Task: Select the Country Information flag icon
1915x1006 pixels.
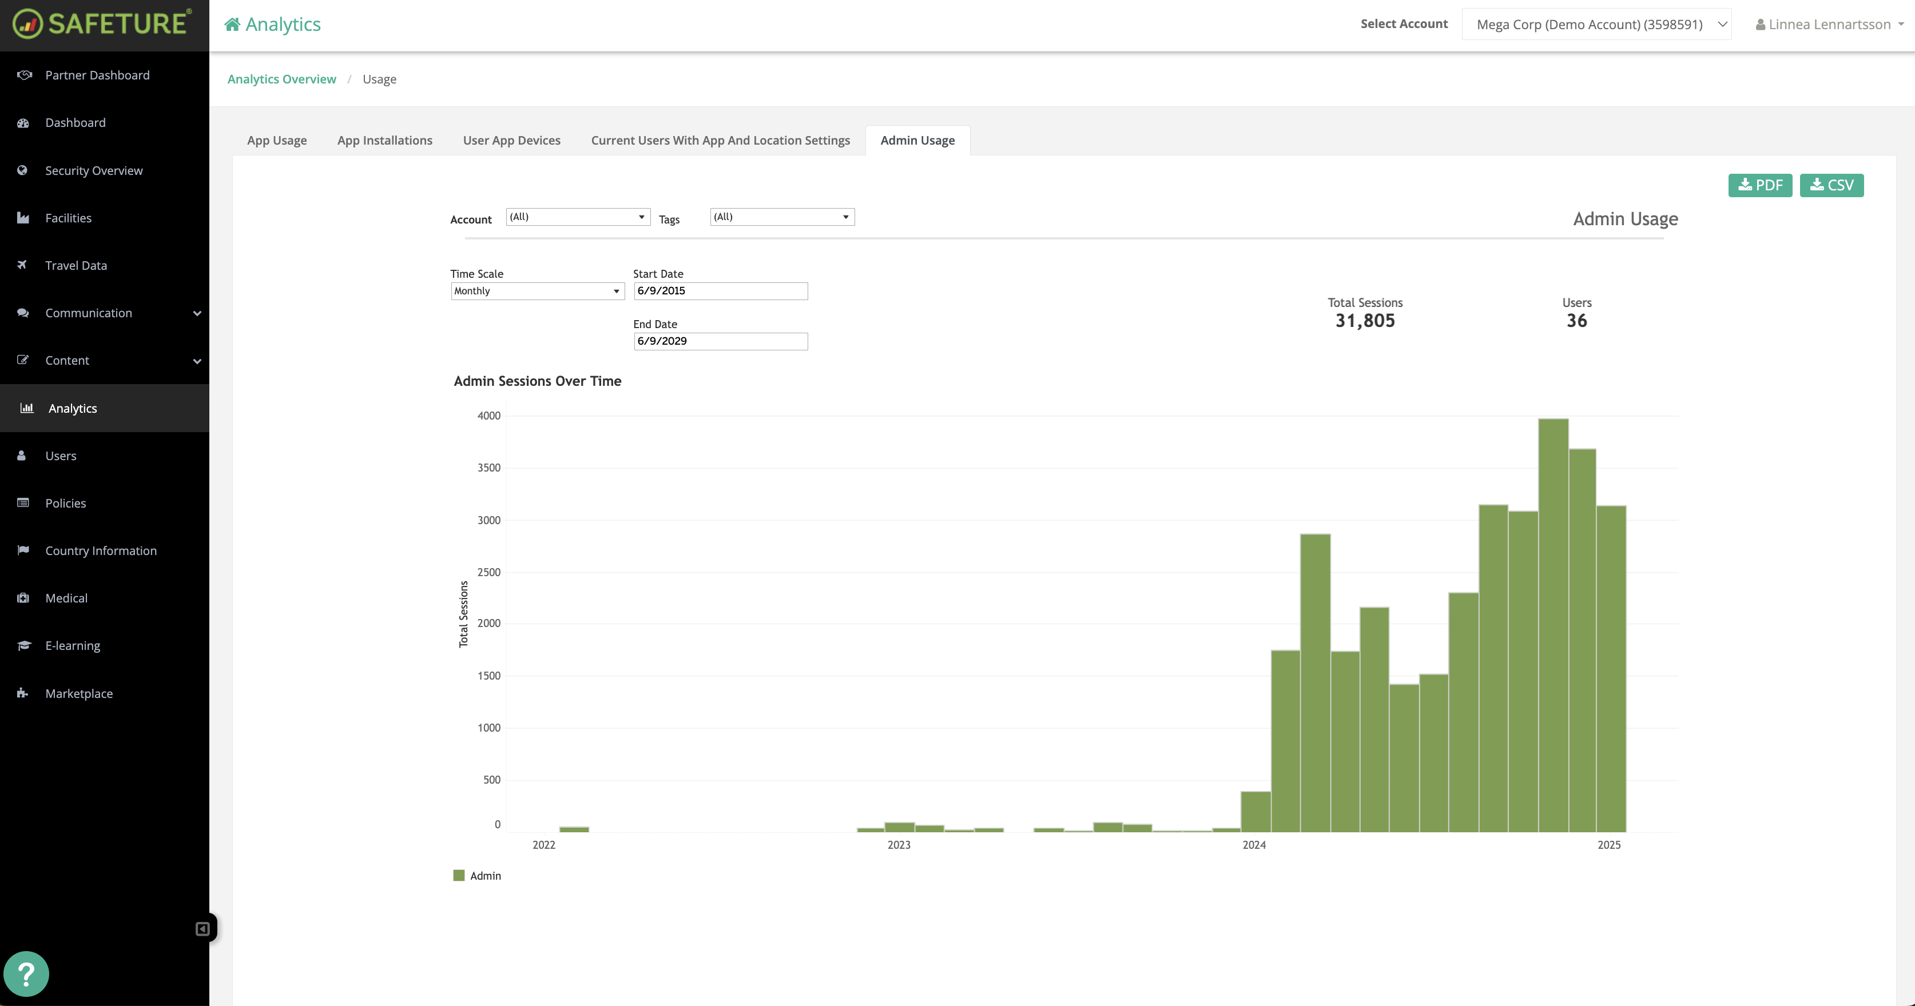Action: tap(23, 550)
